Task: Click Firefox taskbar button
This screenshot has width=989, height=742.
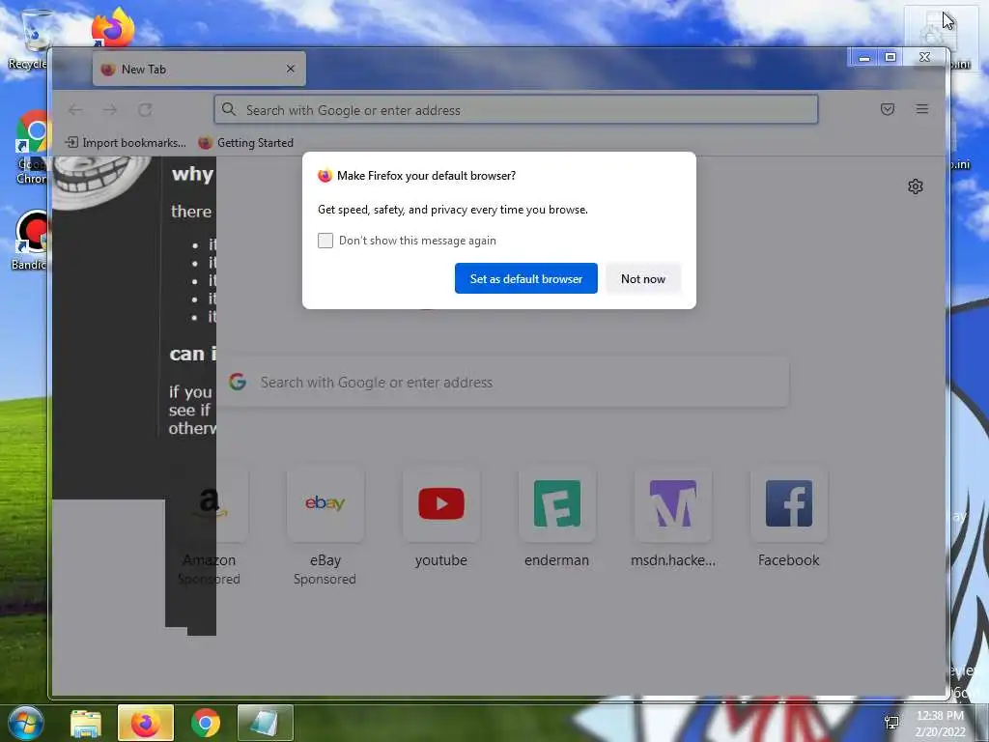Action: click(146, 723)
